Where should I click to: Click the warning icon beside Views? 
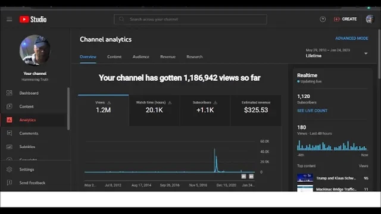[x=109, y=103]
